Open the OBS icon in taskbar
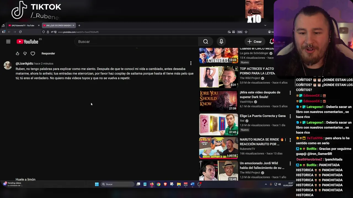Image resolution: width=353 pixels, height=198 pixels. (199, 184)
